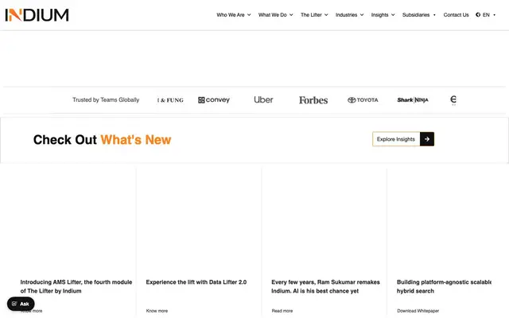Expand the Who We Are chevron

pos(249,15)
